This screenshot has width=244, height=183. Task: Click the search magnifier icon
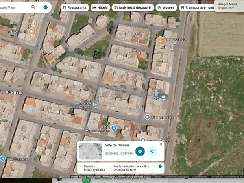pos(33,7)
